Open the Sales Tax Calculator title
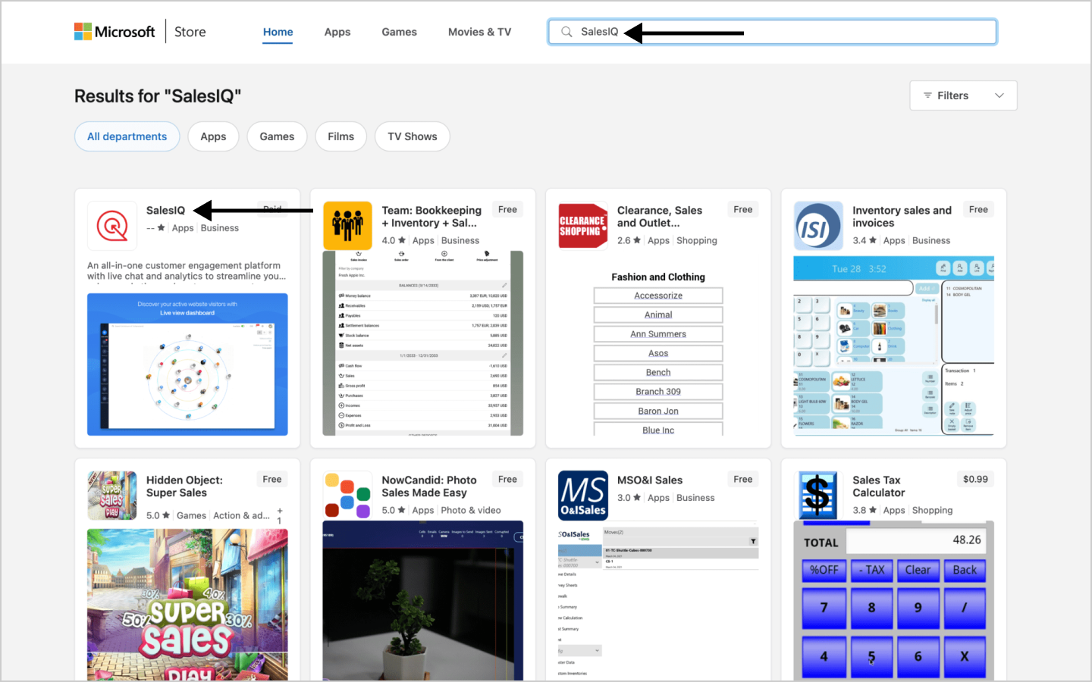Viewport: 1092px width, 682px height. (878, 486)
